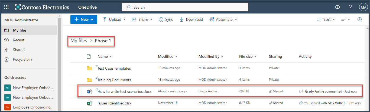
Task: Go to Recent in the sidebar
Action: pos(18,40)
